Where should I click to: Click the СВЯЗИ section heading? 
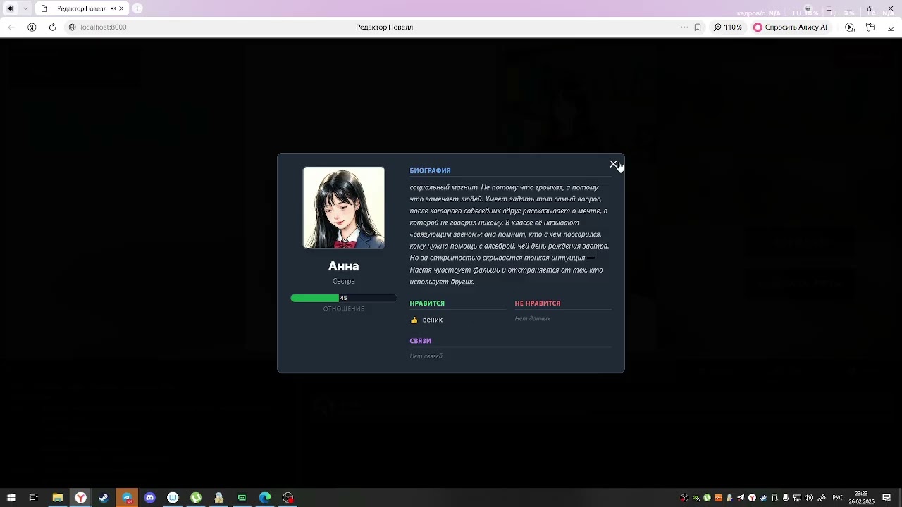click(421, 341)
